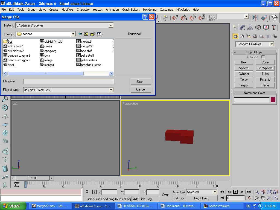Collapse the Name and Color rollout
The image size is (280, 210).
click(254, 93)
